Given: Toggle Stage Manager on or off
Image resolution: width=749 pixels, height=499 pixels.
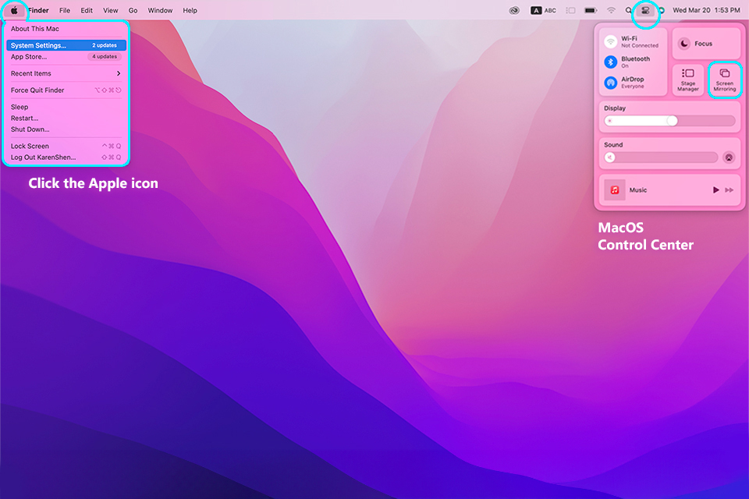Looking at the screenshot, I should [x=688, y=80].
